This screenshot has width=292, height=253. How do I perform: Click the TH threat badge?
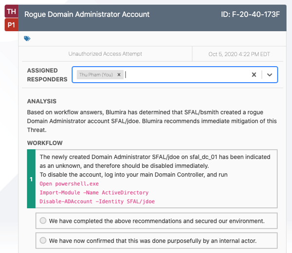pyautogui.click(x=11, y=11)
